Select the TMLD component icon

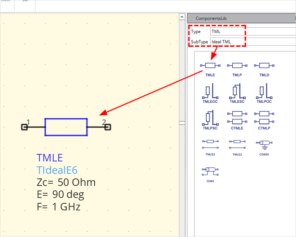pos(264,69)
